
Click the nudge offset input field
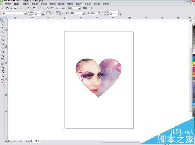point(94,13)
